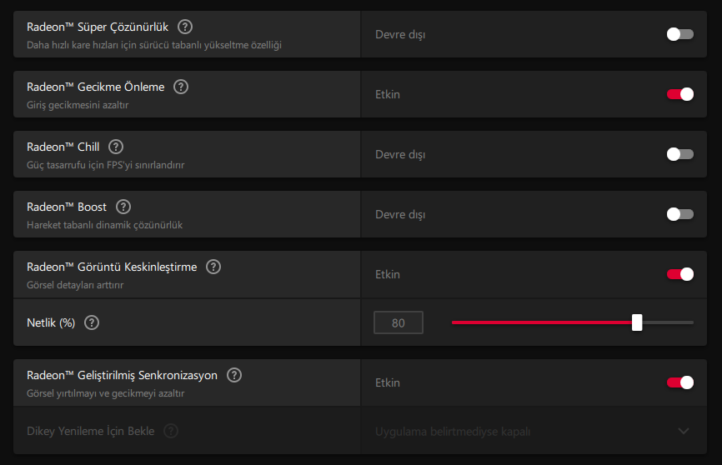This screenshot has width=722, height=465.
Task: Click help icon beside Dikey Yenileme İçin Bekle
Action: 171,431
